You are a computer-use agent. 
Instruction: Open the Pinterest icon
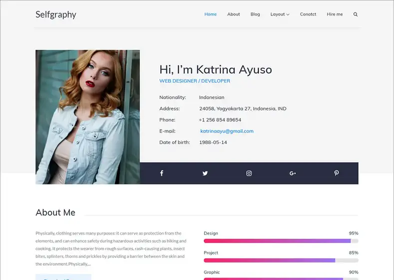pyautogui.click(x=337, y=173)
